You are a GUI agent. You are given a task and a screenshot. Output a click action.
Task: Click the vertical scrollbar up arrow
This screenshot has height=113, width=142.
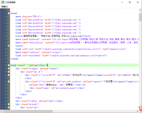(x=140, y=10)
